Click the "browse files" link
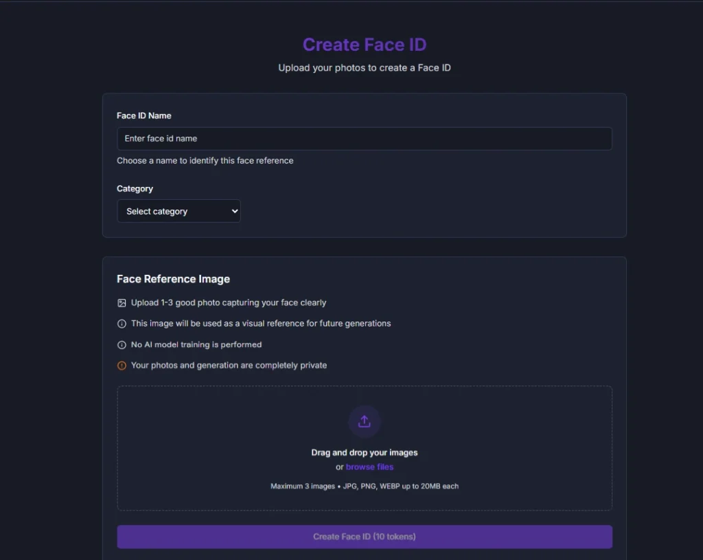The height and width of the screenshot is (560, 703). coord(369,467)
